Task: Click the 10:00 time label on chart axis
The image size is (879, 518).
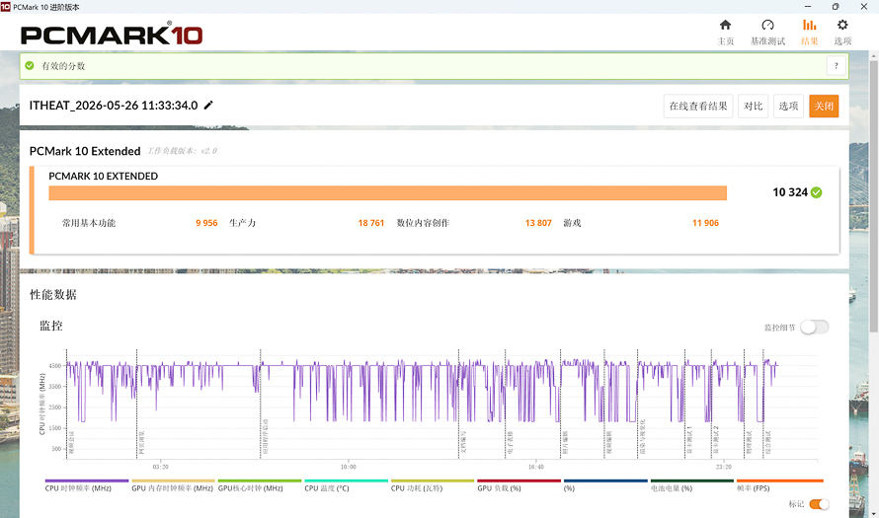Action: coord(348,467)
